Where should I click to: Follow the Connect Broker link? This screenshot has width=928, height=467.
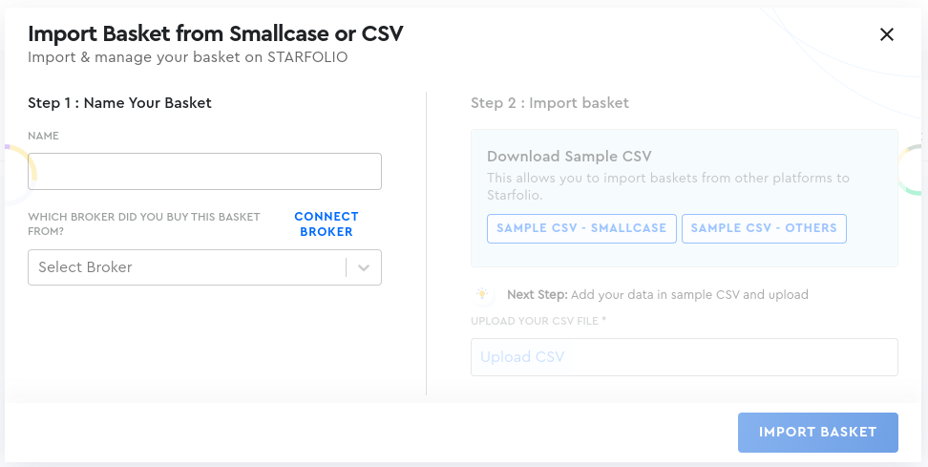pos(327,224)
